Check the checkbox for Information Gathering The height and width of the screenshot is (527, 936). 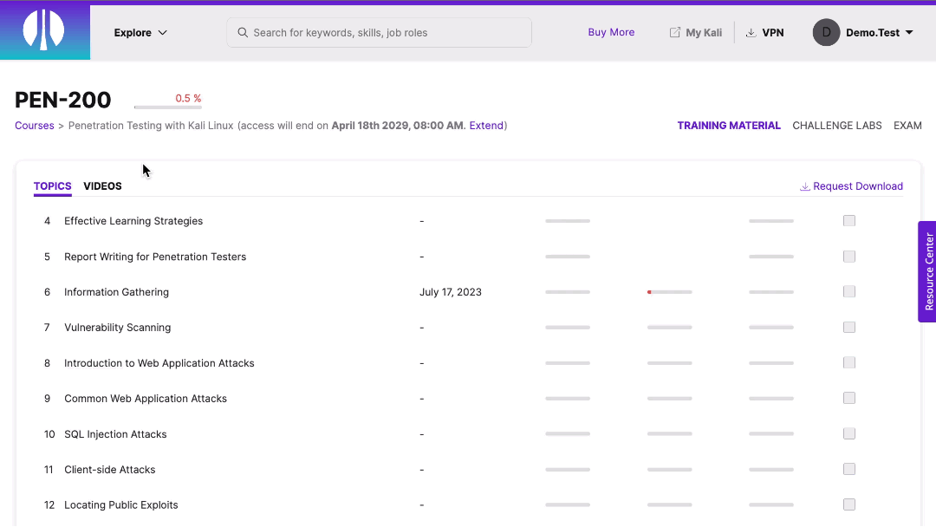[848, 291]
